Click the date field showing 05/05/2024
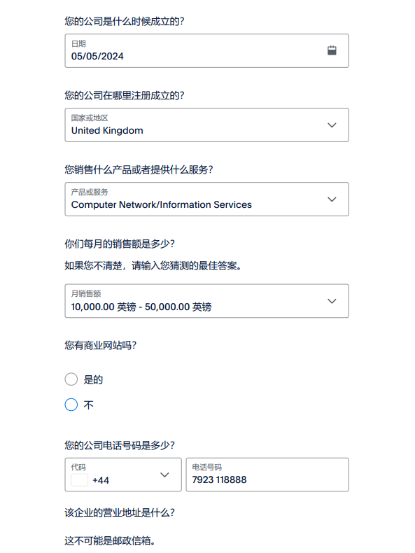 pyautogui.click(x=207, y=51)
